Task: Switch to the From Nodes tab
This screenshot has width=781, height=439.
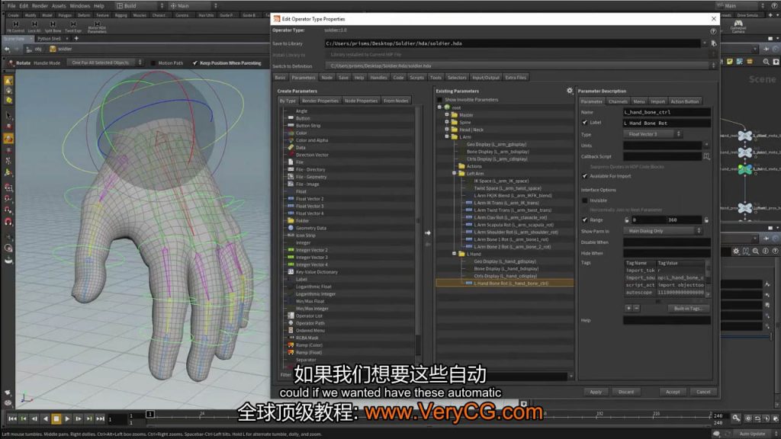Action: tap(396, 101)
